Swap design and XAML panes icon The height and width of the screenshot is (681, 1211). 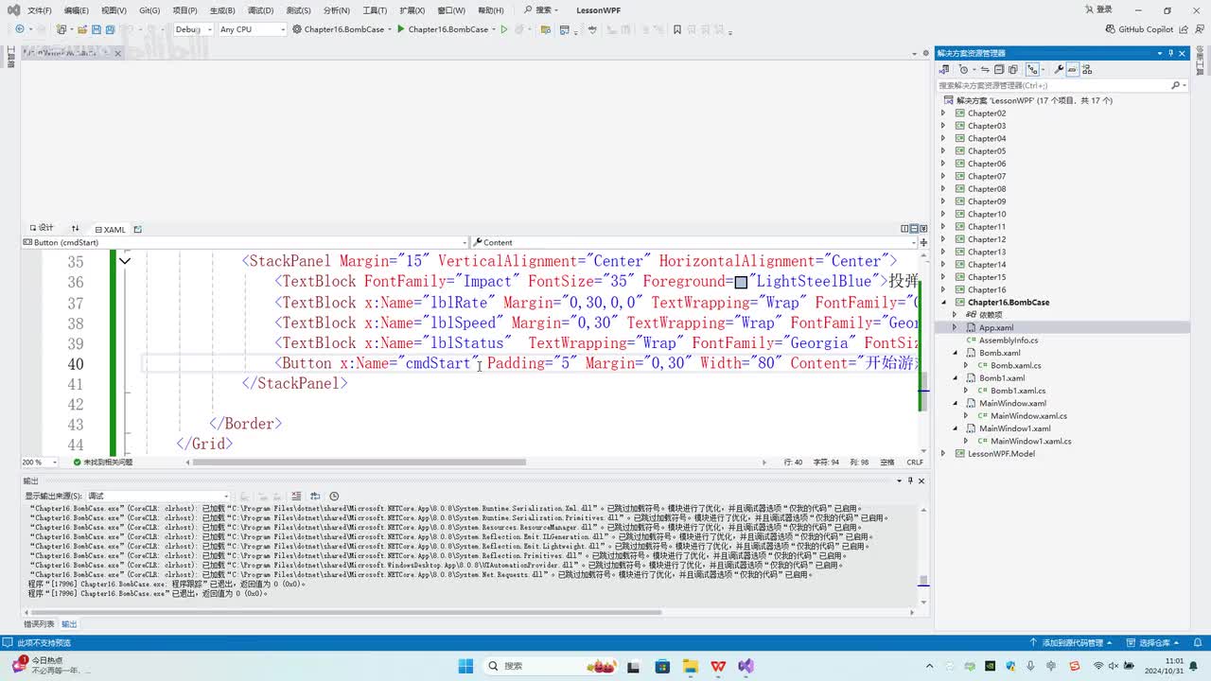point(76,229)
